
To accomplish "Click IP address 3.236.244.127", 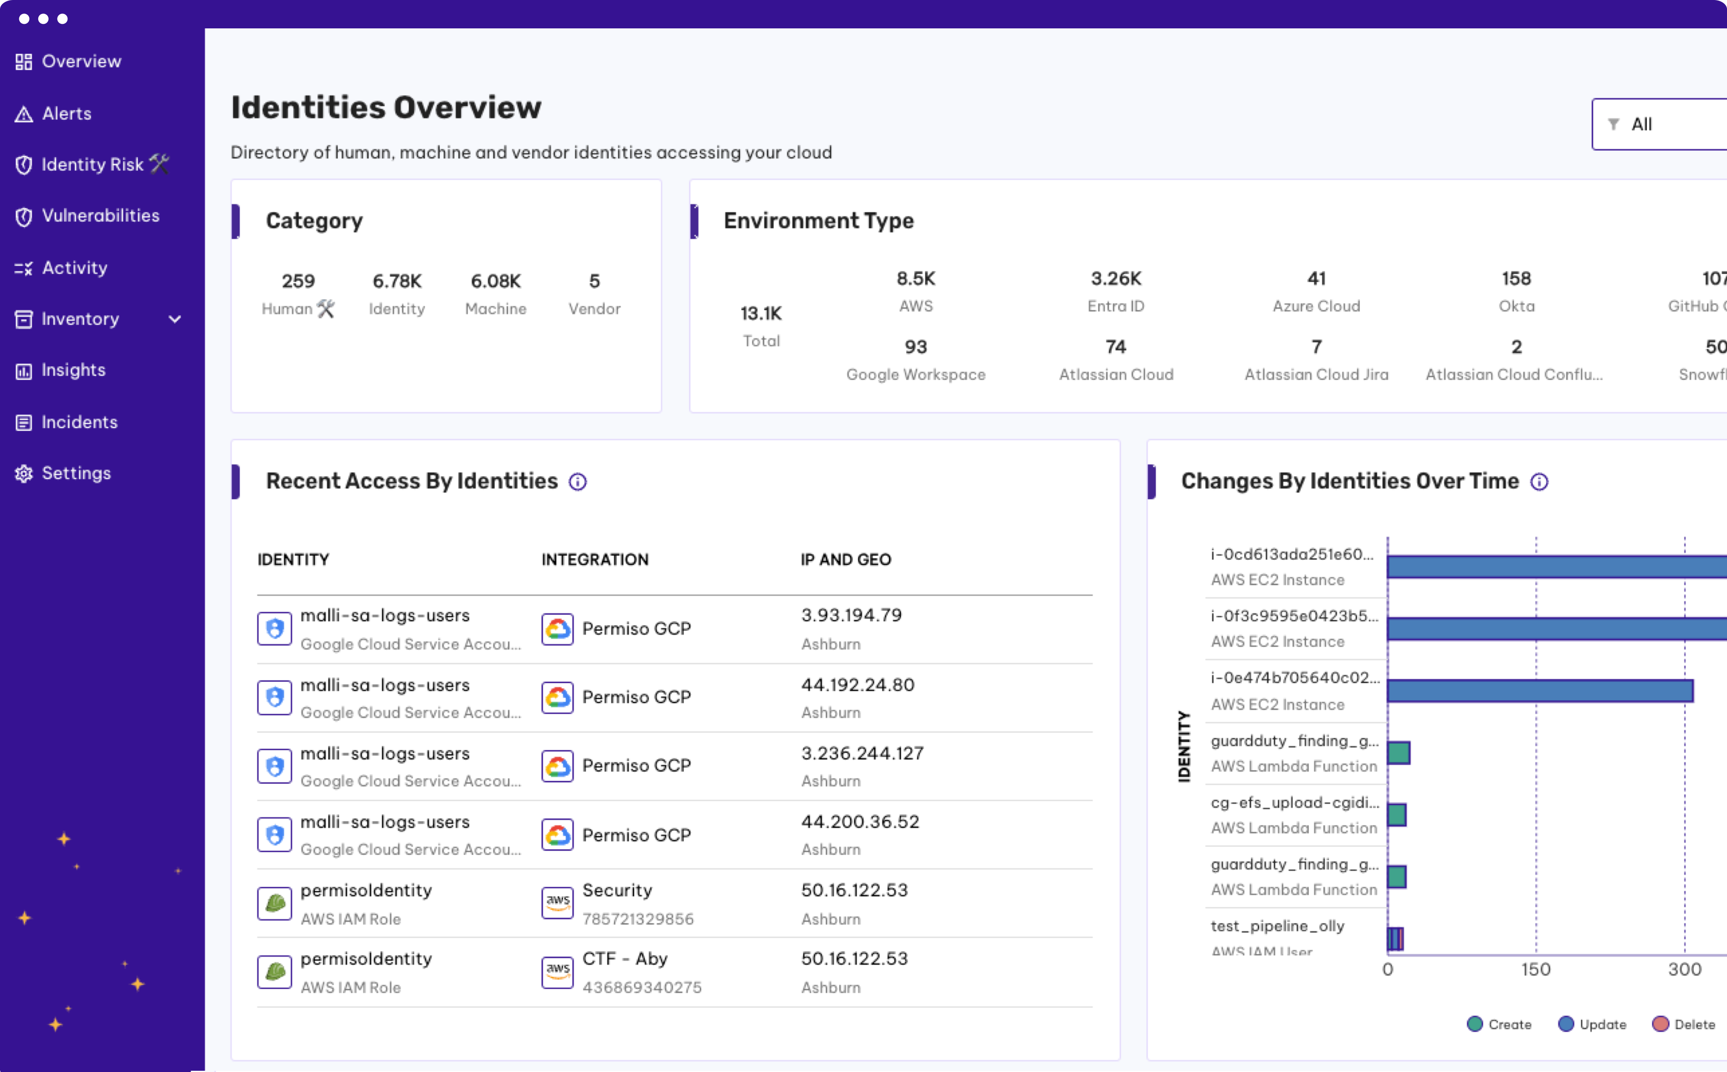I will coord(862,754).
